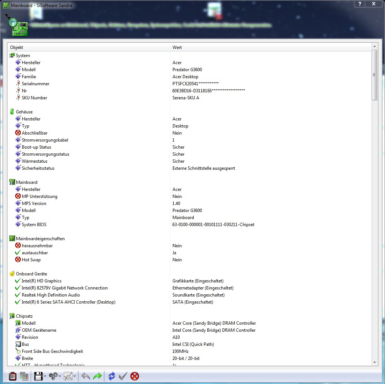This screenshot has width=385, height=384.
Task: Open the dropdown arrow beside the save icon
Action: point(45,376)
